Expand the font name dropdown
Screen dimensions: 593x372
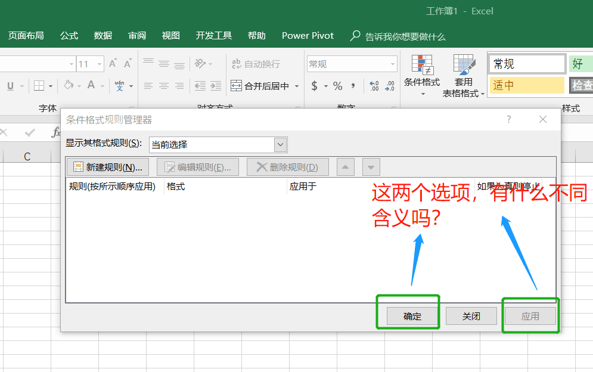click(72, 64)
